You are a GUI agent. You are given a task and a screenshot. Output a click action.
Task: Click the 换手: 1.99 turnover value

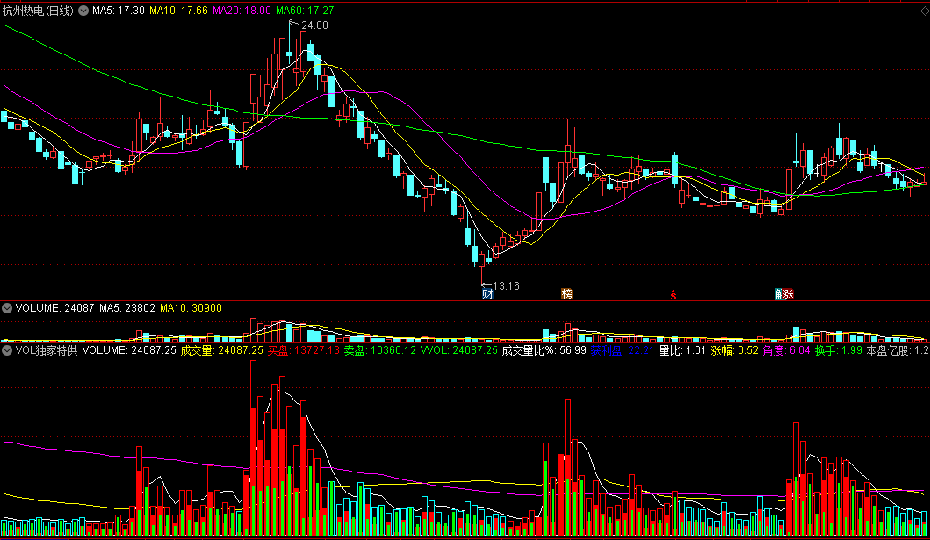pos(838,350)
